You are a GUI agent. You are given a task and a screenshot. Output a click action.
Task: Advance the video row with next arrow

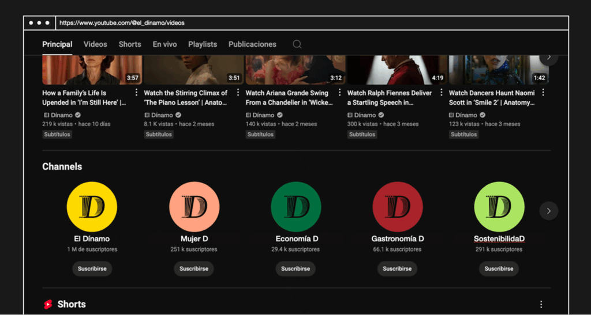click(549, 58)
